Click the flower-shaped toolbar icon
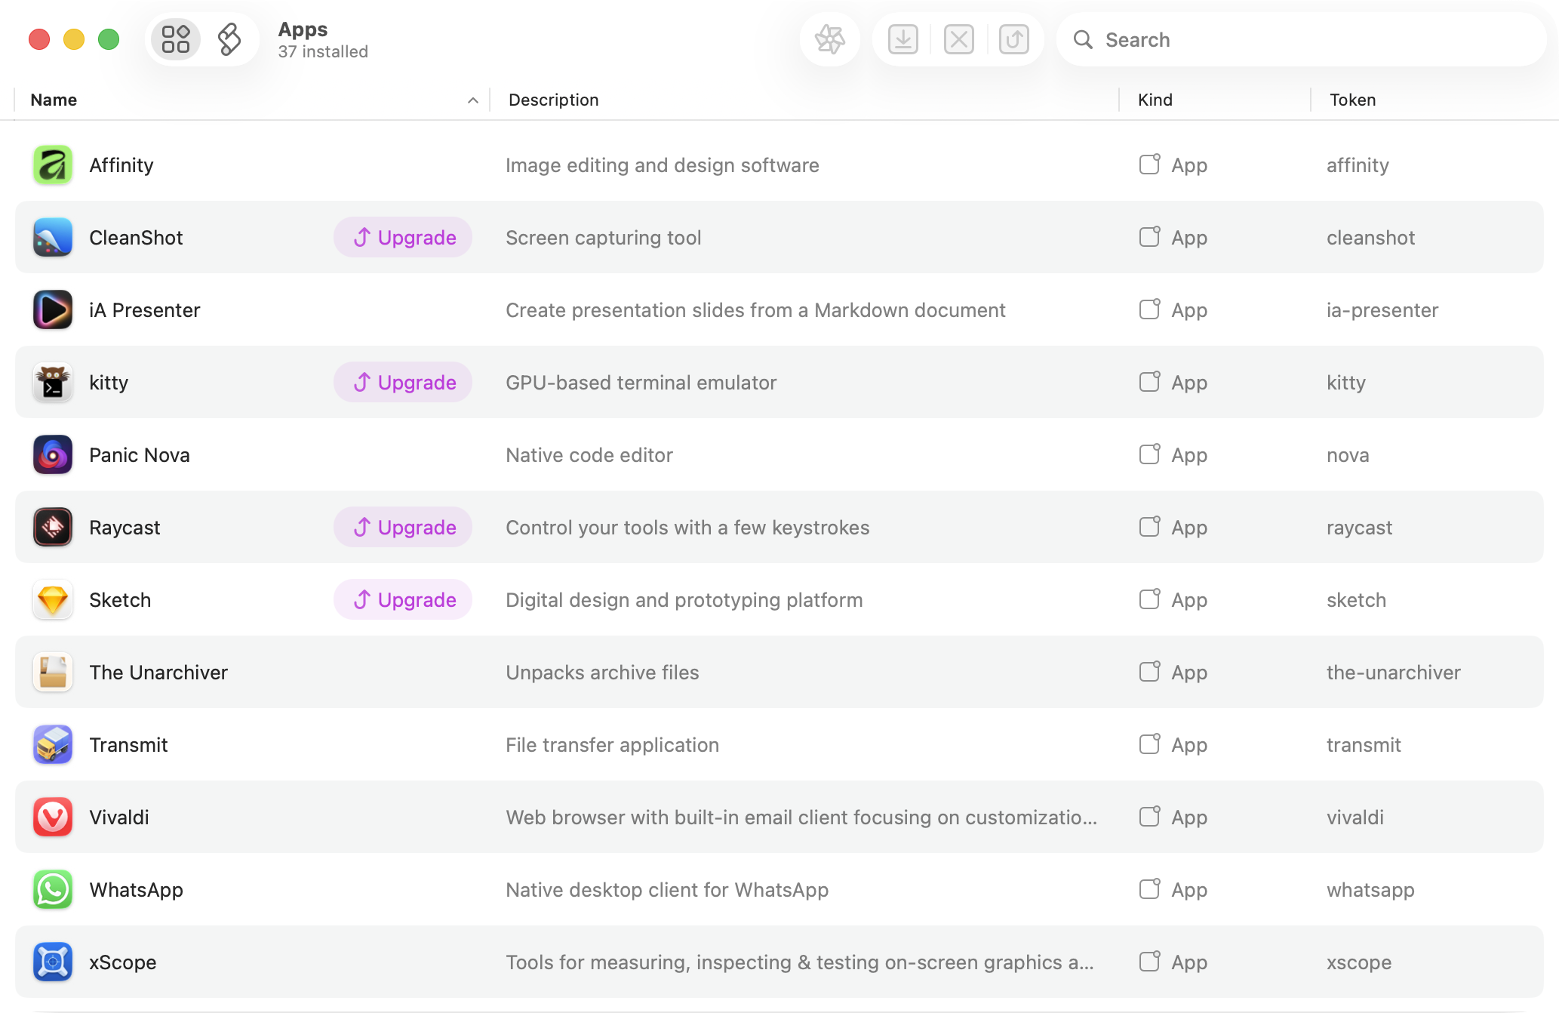This screenshot has height=1013, width=1559. click(829, 39)
